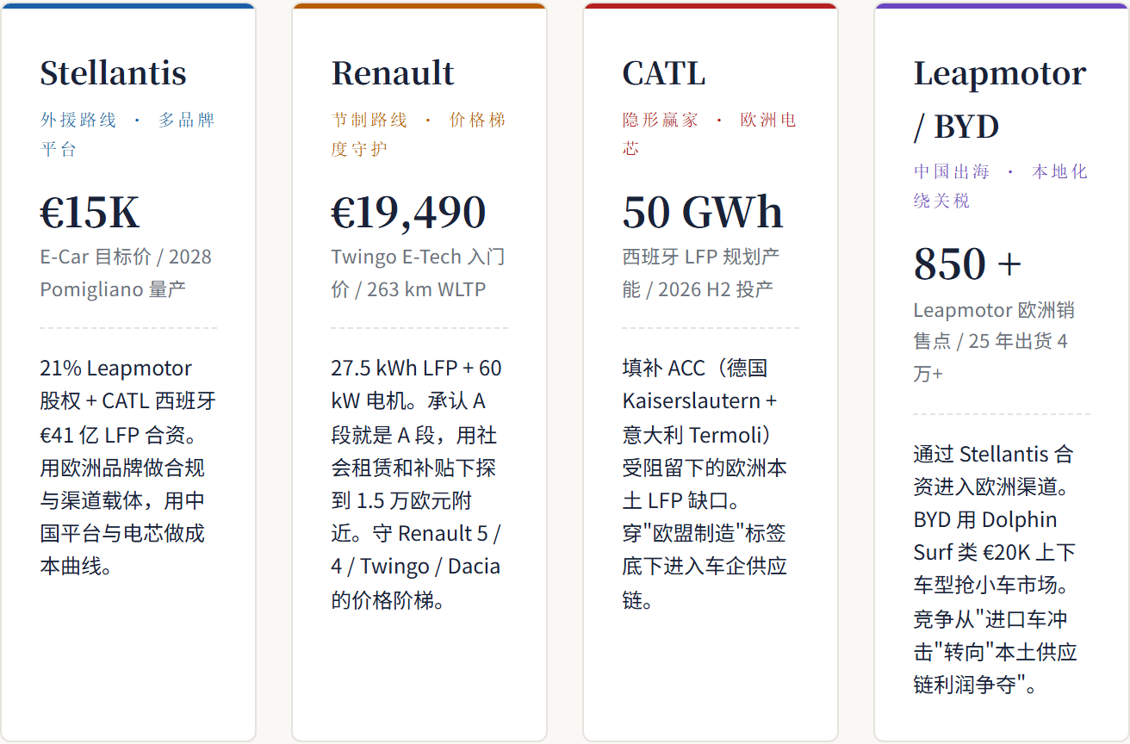Screen dimensions: 1130x744
Task: Click the 21% Leapmotor 股权 description paragraph
Action: coord(127,468)
